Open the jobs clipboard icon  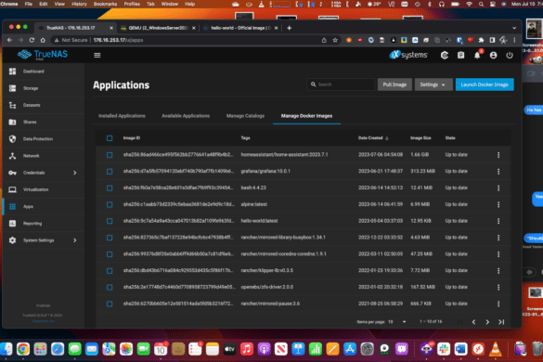click(x=460, y=55)
